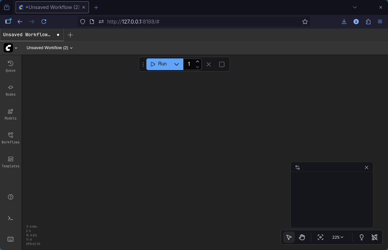Open the terminal logs panel

click(10, 218)
